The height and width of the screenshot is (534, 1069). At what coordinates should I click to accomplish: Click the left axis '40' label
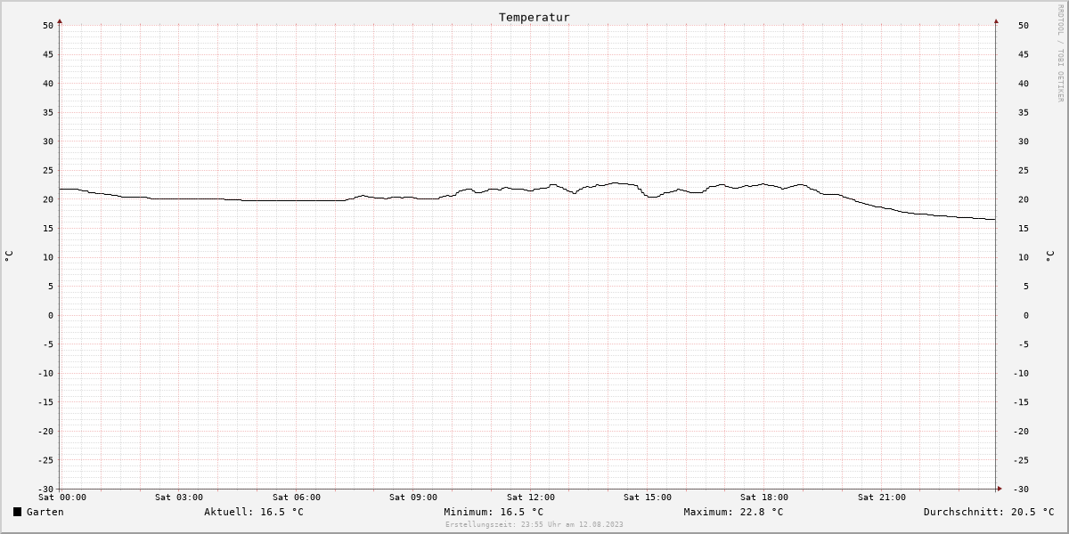pyautogui.click(x=48, y=84)
